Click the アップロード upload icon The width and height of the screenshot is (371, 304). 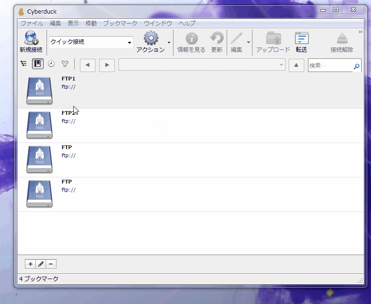coord(273,39)
